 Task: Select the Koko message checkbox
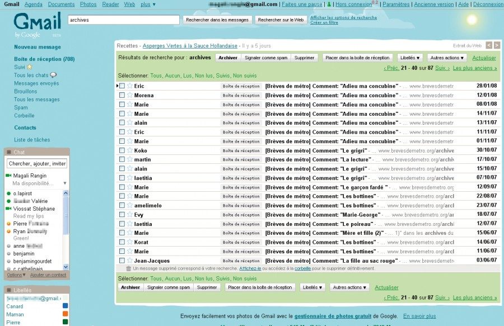click(x=122, y=150)
